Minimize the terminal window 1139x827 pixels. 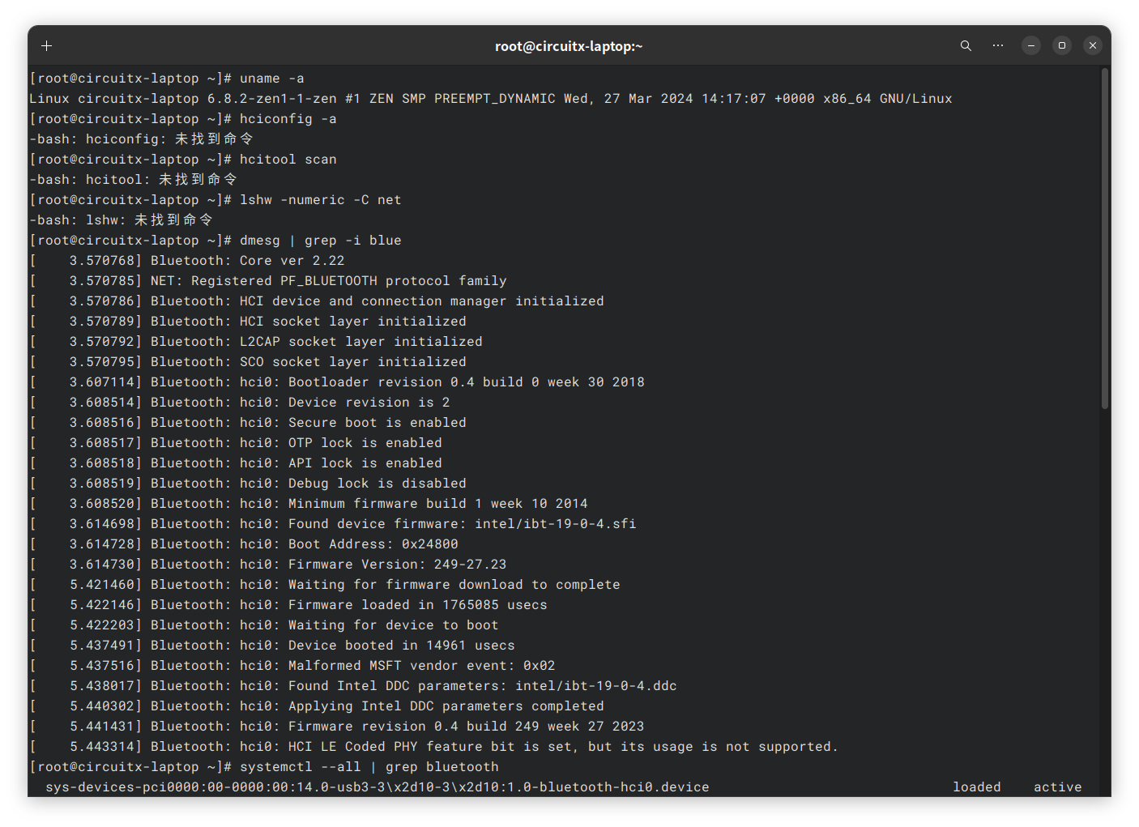point(1031,46)
